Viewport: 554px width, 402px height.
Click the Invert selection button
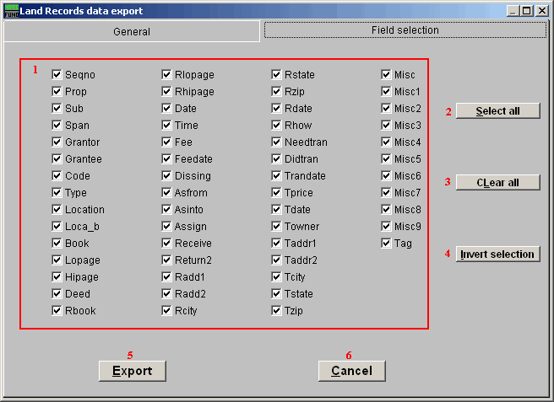point(497,254)
